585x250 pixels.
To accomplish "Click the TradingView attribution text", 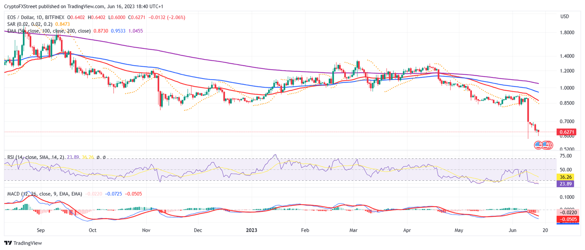I will coord(29,243).
